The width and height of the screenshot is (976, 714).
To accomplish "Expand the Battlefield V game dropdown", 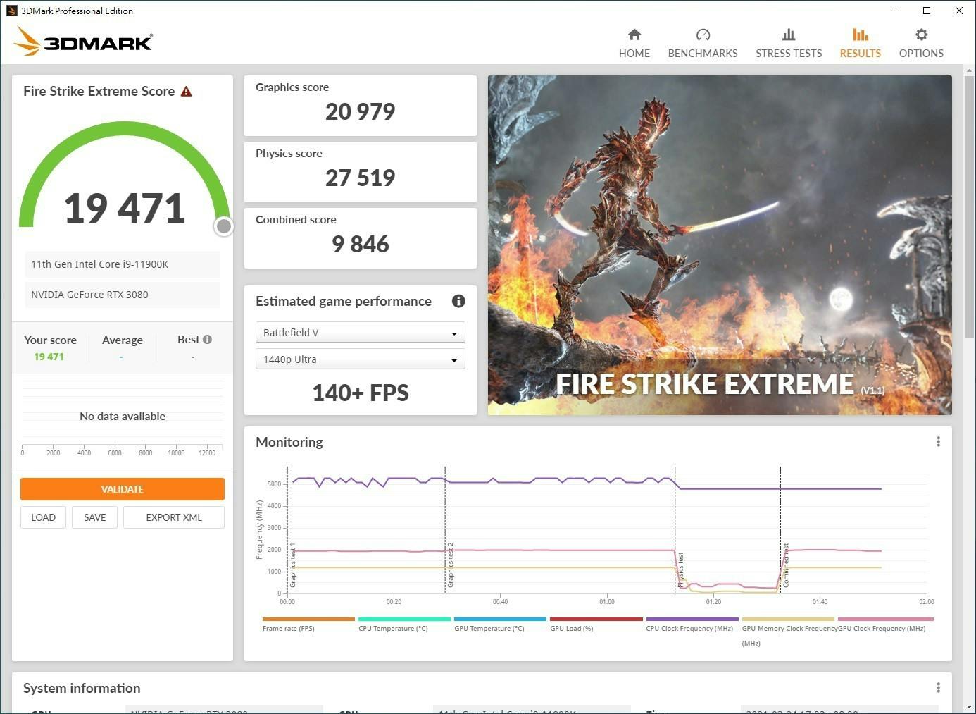I will pos(360,333).
